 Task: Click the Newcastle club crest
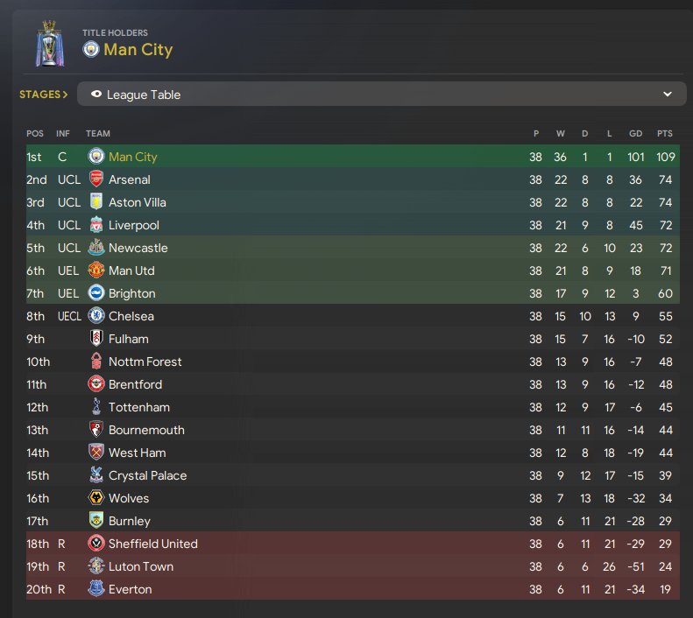pyautogui.click(x=95, y=248)
